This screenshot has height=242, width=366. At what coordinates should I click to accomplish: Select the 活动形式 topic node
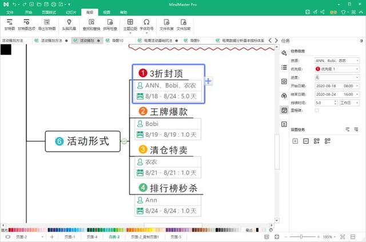tap(83, 142)
